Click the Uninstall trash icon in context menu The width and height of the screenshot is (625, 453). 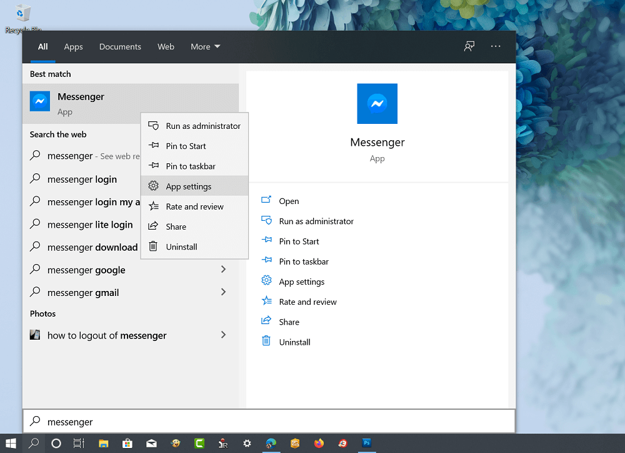pyautogui.click(x=154, y=247)
